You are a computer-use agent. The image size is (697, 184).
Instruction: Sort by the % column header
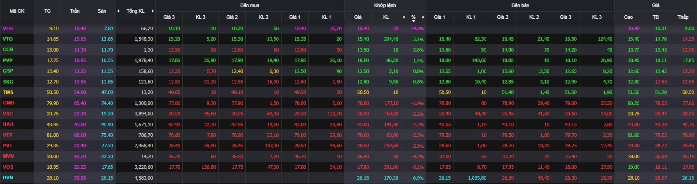pos(413,17)
